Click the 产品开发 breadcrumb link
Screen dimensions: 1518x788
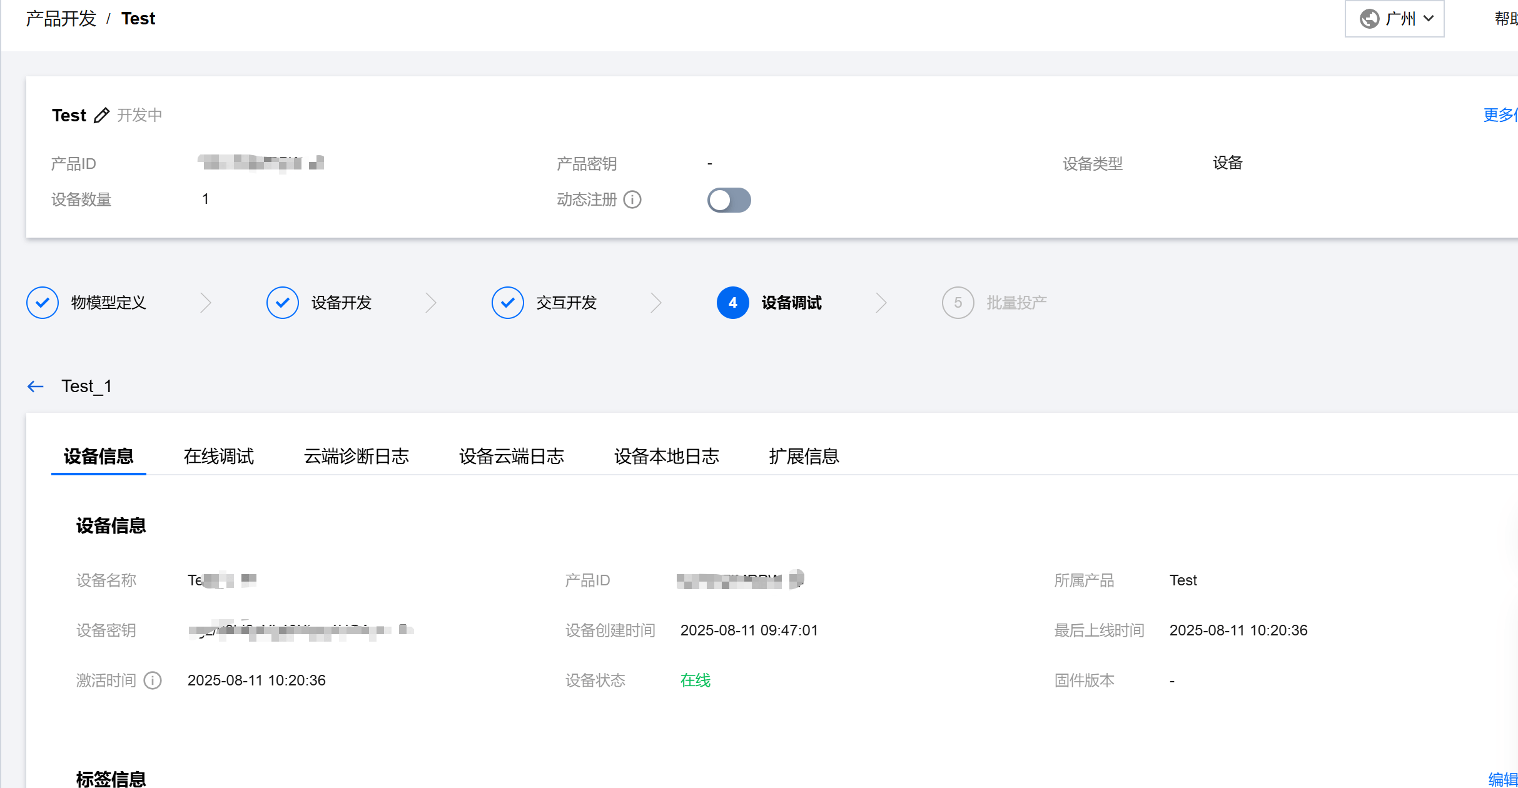[61, 19]
